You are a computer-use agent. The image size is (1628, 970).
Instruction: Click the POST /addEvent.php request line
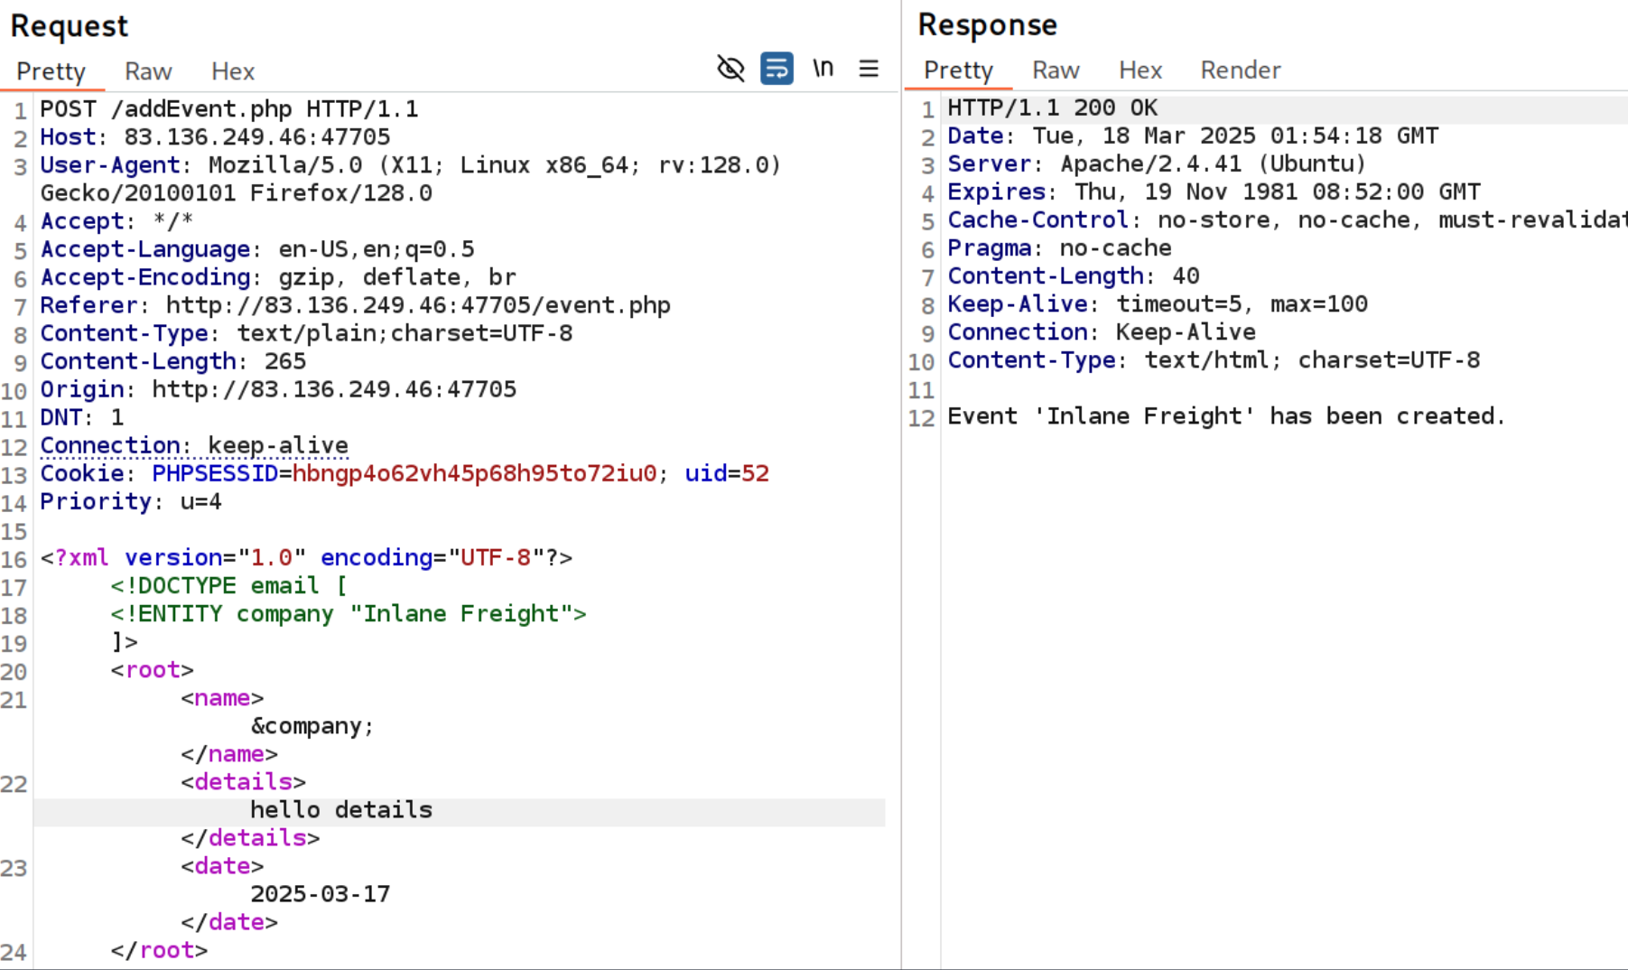[229, 109]
